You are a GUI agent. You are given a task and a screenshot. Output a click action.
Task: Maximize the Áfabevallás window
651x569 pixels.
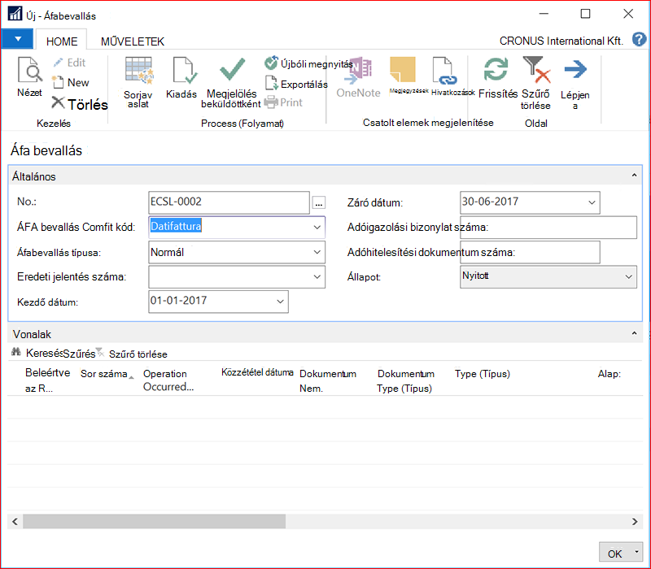(585, 14)
